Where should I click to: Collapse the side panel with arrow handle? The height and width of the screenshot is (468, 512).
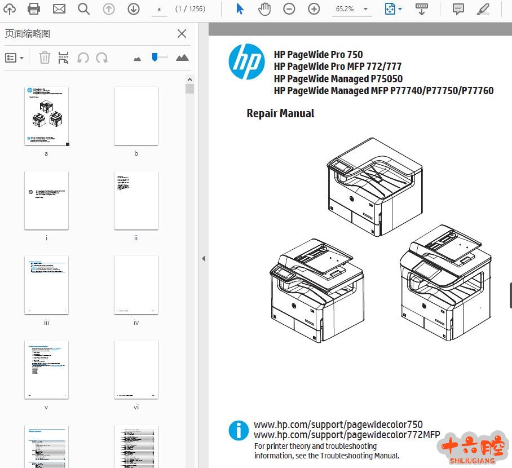point(203,258)
